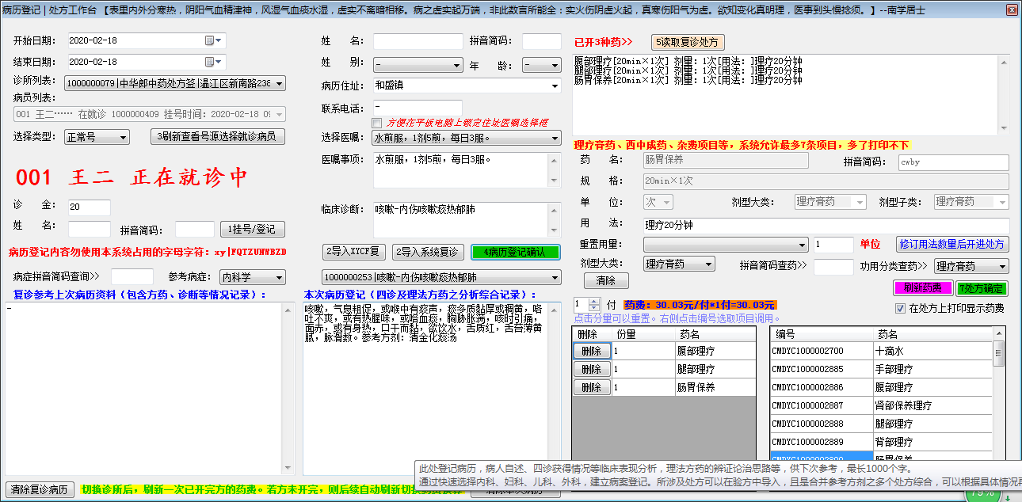The height and width of the screenshot is (502, 1022).
Task: Enable the lock address and advice checkbox
Action: (x=376, y=123)
